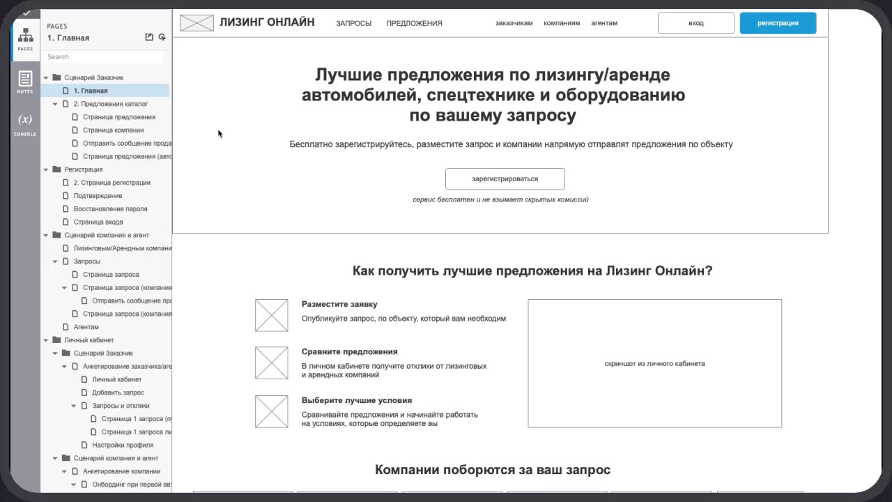Click the get-links icon beside page title
Image resolution: width=892 pixels, height=502 pixels.
[162, 38]
